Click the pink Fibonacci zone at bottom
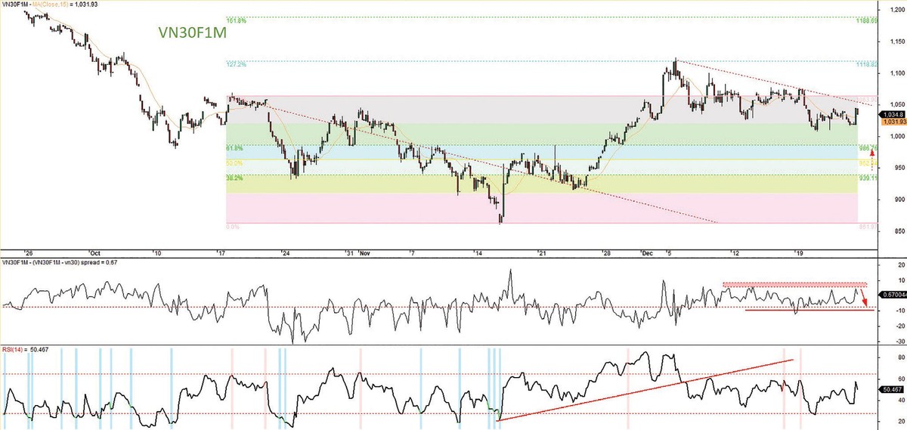This screenshot has width=907, height=430. click(529, 209)
